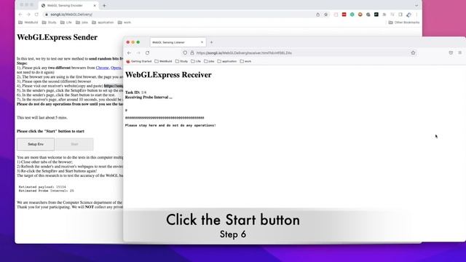This screenshot has width=466, height=262.
Task: Open a new tab in Firefox window
Action: 212,42
